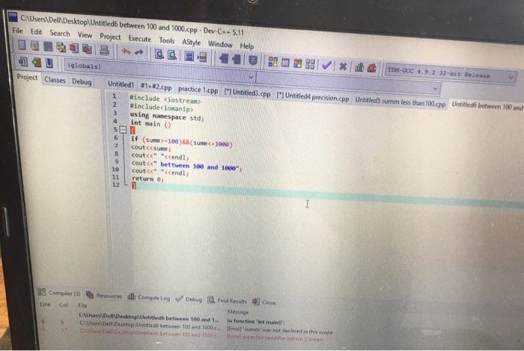Open the Execute menu

(140, 39)
